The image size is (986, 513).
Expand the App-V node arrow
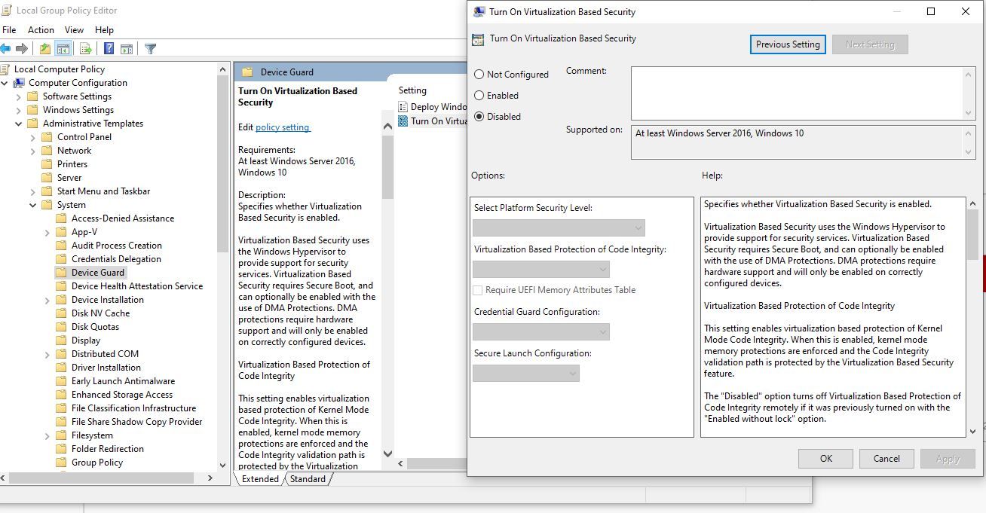coord(47,232)
